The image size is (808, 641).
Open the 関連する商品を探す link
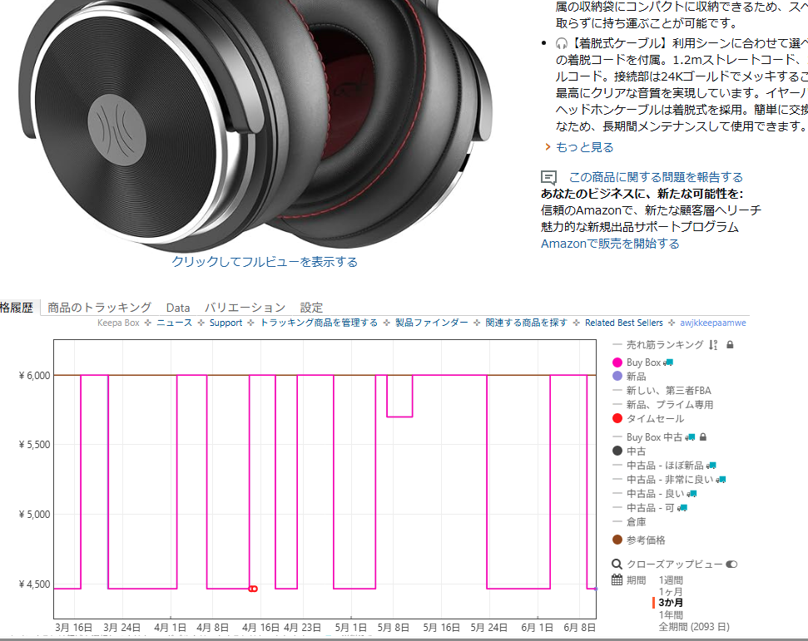[526, 323]
